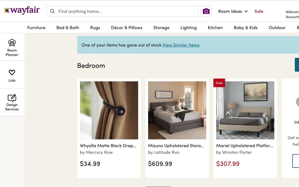Click the Sale badge on Mariel bed

pos(219,83)
